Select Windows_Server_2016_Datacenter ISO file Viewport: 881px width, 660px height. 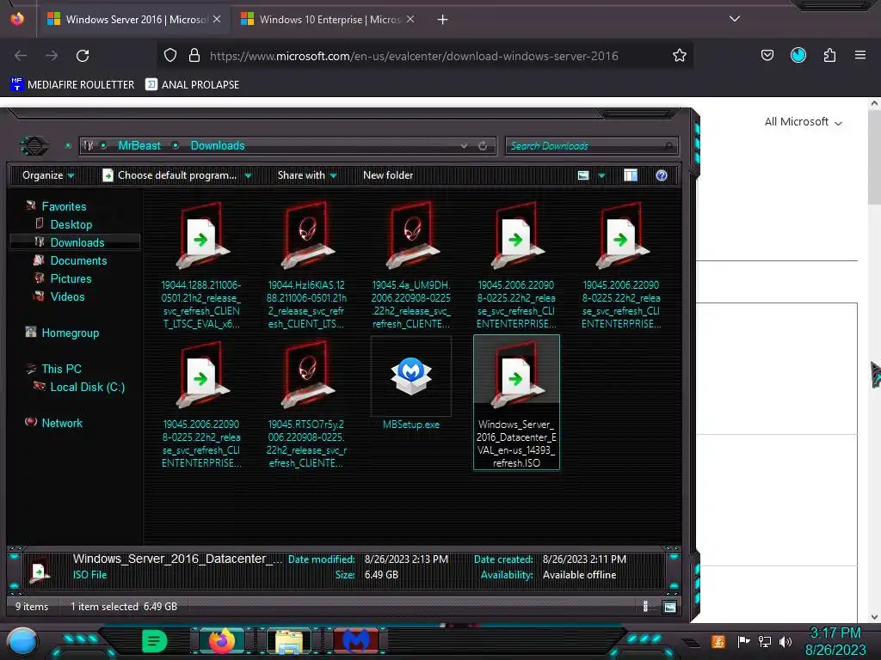click(x=516, y=402)
